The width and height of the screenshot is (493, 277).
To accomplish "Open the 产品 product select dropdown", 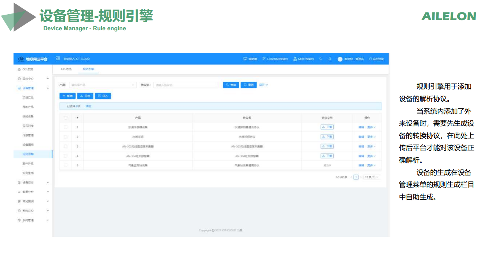I will tap(103, 85).
